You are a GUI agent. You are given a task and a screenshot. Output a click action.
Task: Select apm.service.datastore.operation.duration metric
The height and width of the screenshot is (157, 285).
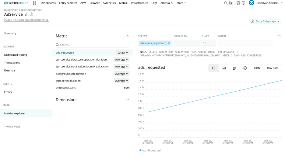click(81, 59)
